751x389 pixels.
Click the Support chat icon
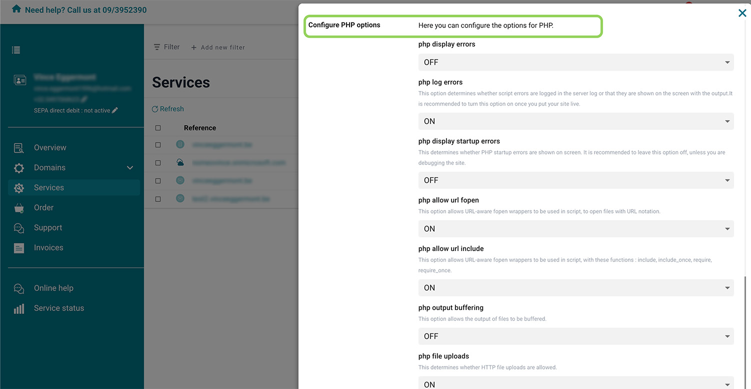click(x=19, y=228)
